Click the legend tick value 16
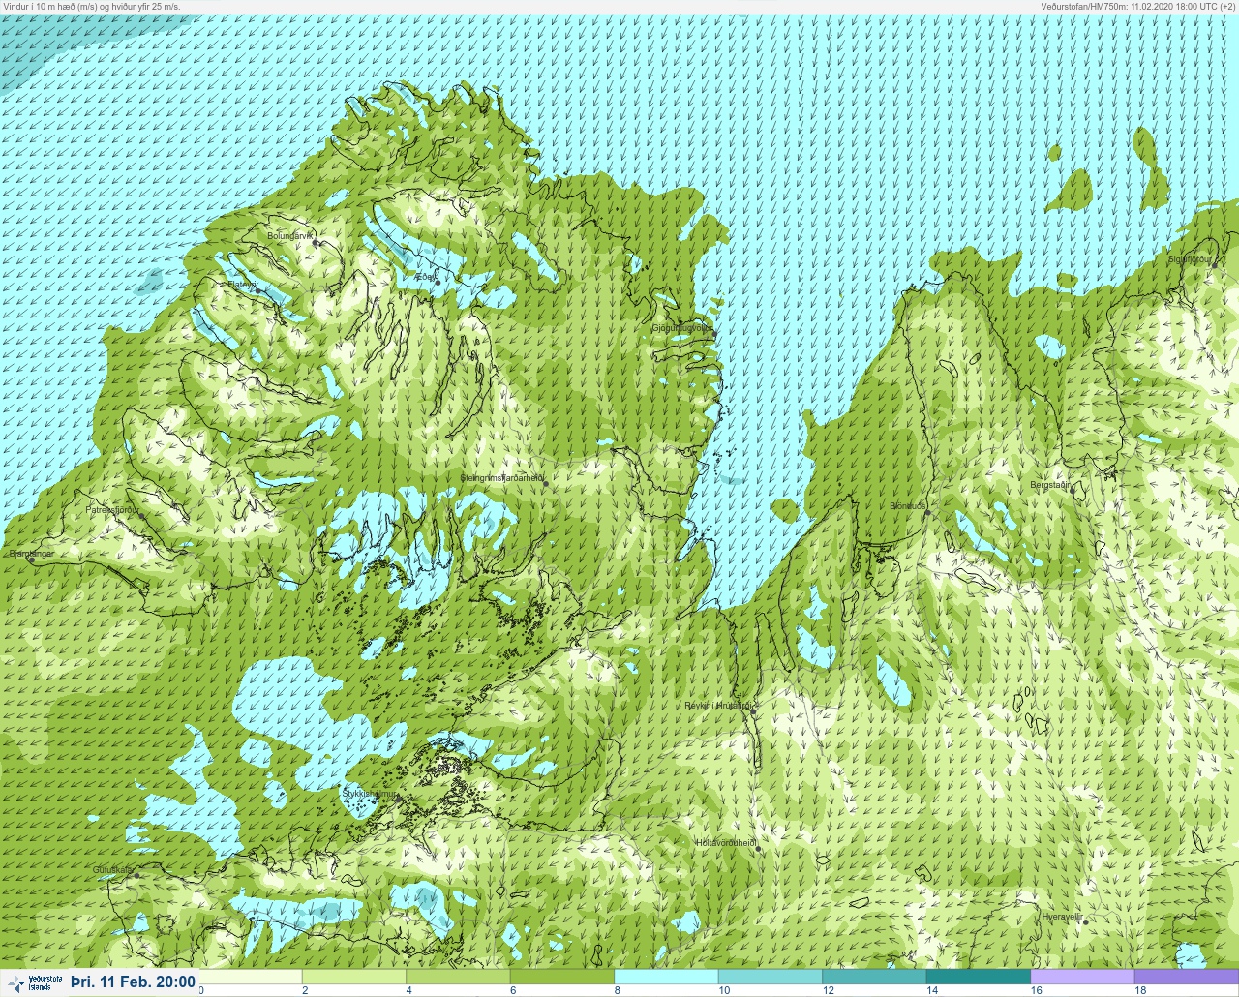Image resolution: width=1239 pixels, height=997 pixels. 1036,990
